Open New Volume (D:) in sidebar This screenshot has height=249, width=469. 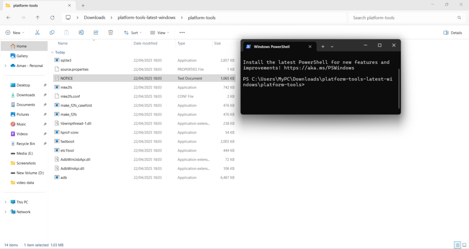(x=27, y=173)
